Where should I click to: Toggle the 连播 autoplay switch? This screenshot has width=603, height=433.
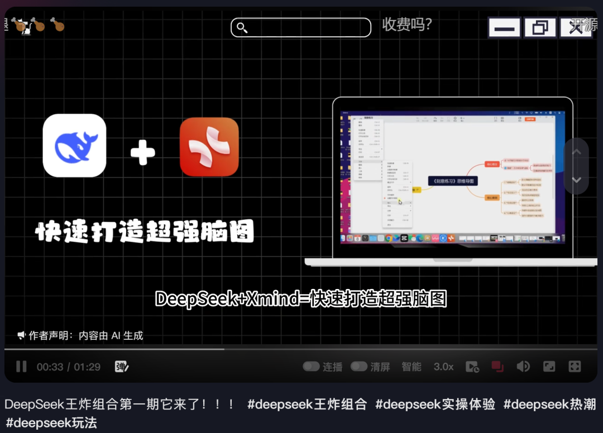click(311, 367)
